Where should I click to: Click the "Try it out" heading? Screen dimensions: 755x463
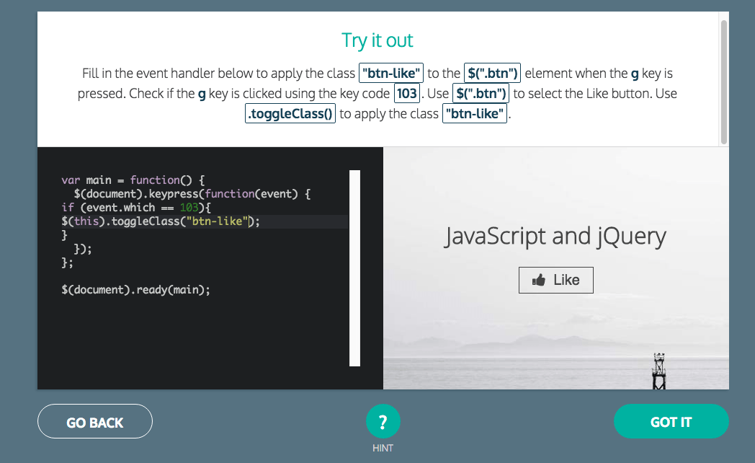click(377, 40)
